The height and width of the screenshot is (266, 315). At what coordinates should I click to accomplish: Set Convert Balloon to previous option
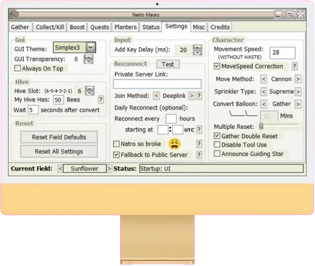263,104
